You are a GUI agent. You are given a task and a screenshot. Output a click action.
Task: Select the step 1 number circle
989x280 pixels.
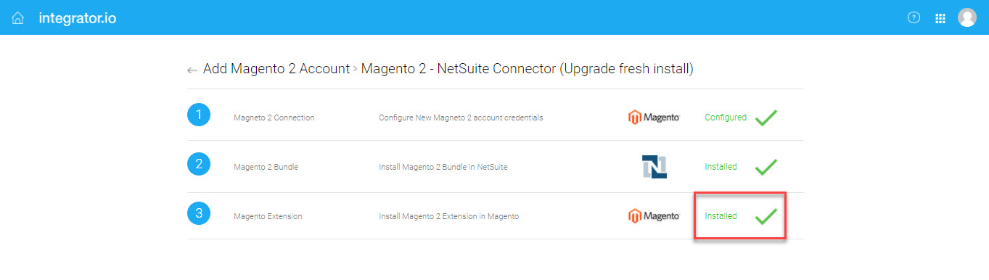[199, 115]
